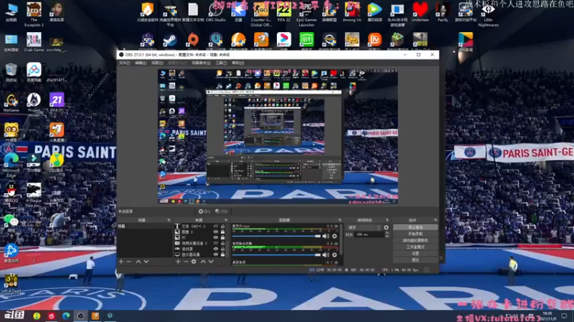Open the 帮助(H) menu in OBS
The image size is (574, 322).
click(x=237, y=63)
